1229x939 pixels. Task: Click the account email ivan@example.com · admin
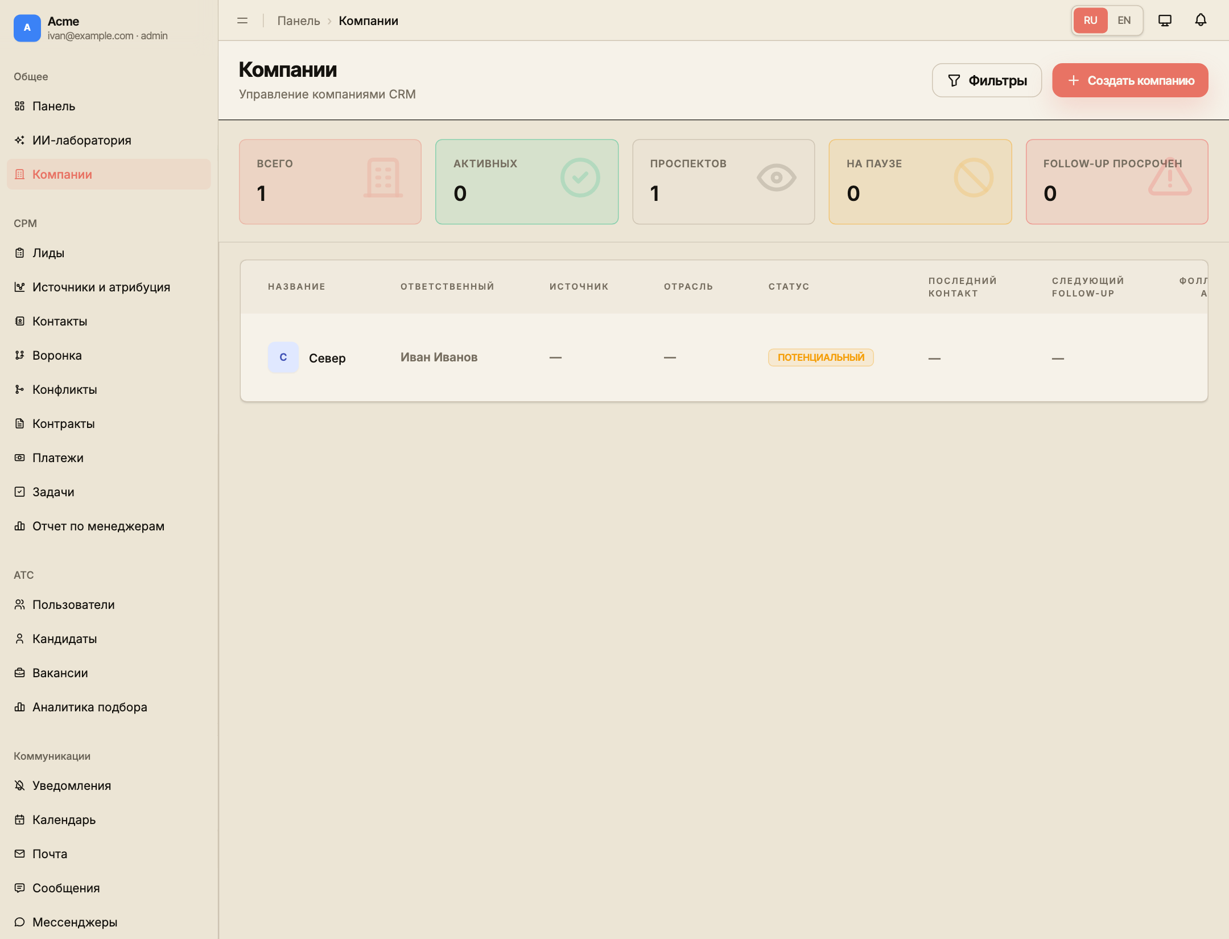click(x=108, y=36)
